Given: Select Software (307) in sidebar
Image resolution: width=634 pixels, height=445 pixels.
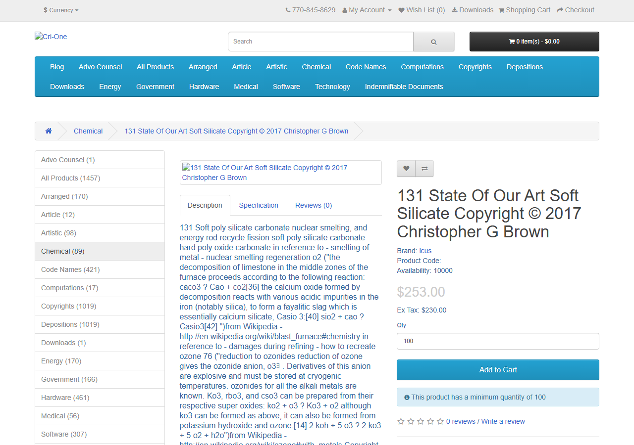Looking at the screenshot, I should pyautogui.click(x=100, y=434).
